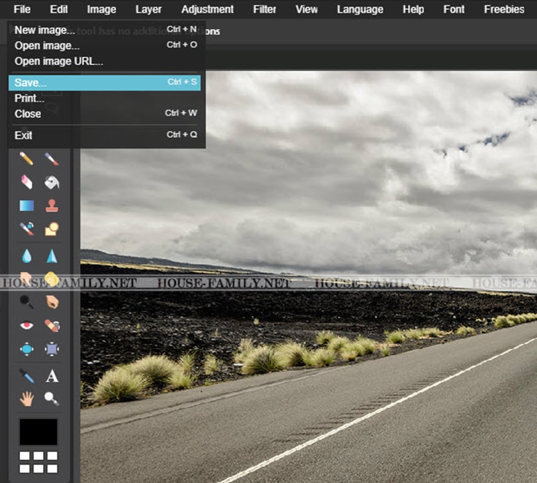Select the Zoom magnifier tool

coord(52,398)
